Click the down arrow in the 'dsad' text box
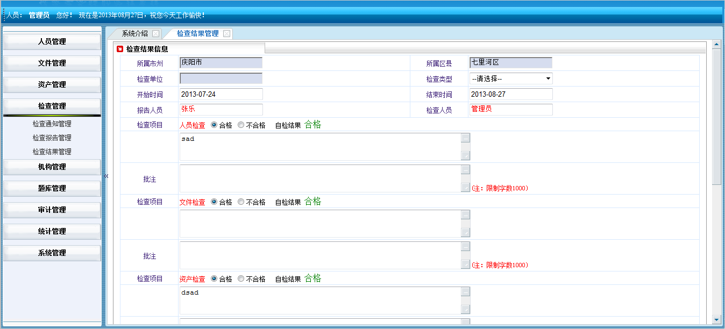The image size is (725, 329). pos(465,310)
